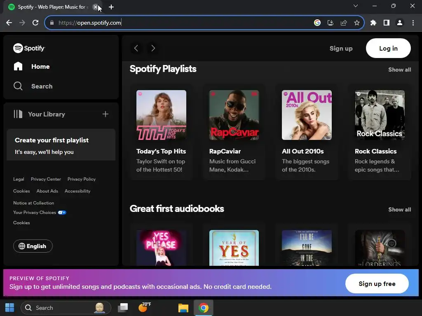This screenshot has height=316, width=422.
Task: Click the address bar URL
Action: click(90, 23)
